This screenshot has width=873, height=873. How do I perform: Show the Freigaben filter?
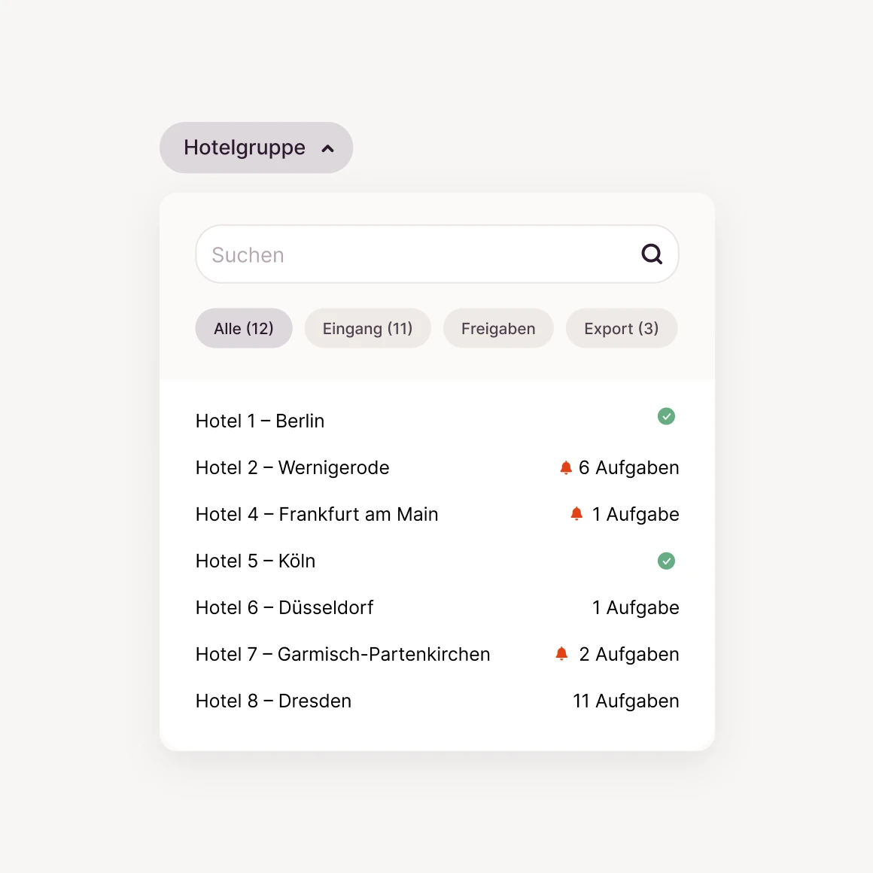498,328
